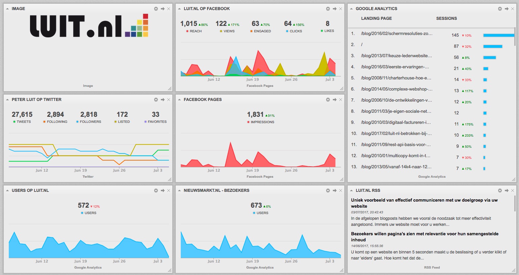
Task: Open settings gear of Peter Luit op Twitter widget
Action: (156, 100)
